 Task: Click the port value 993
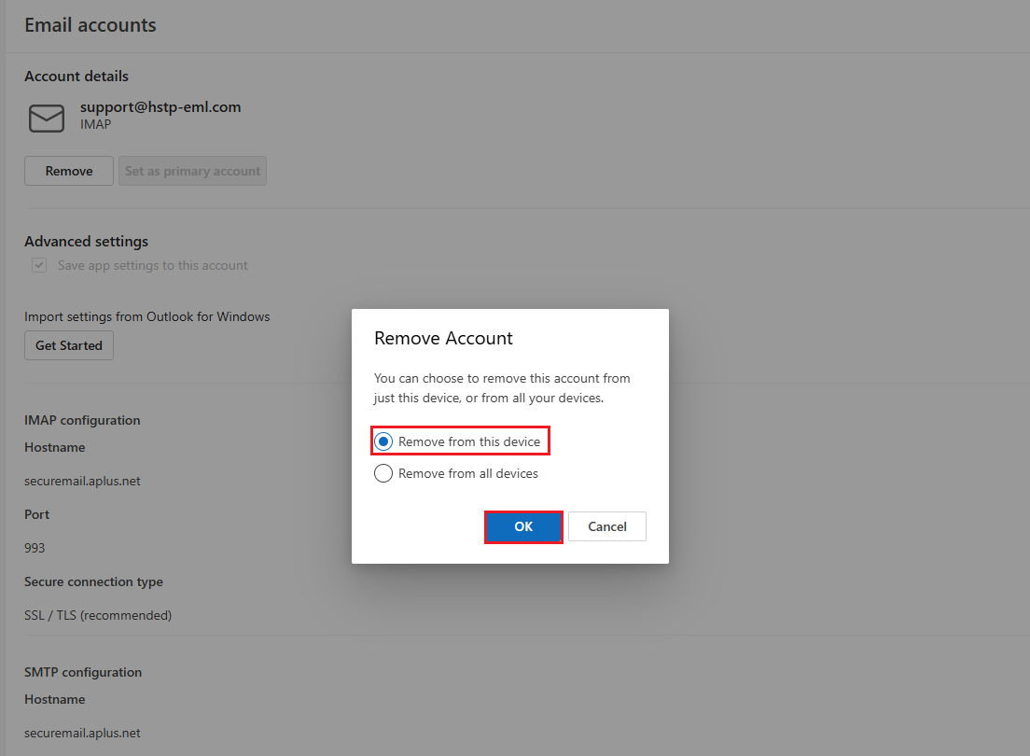pos(35,548)
